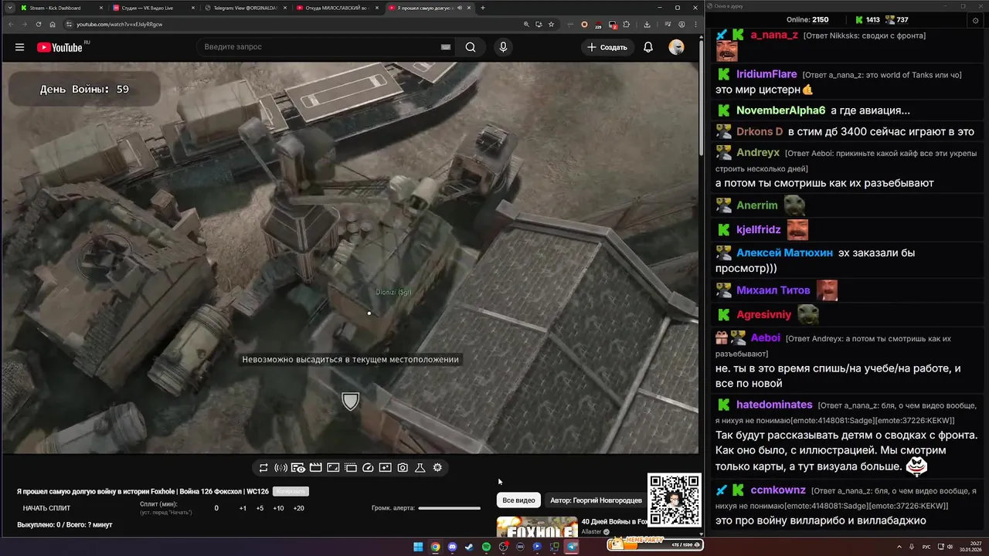Click username Михаил Титов in chat
This screenshot has width=989, height=556.
point(773,290)
